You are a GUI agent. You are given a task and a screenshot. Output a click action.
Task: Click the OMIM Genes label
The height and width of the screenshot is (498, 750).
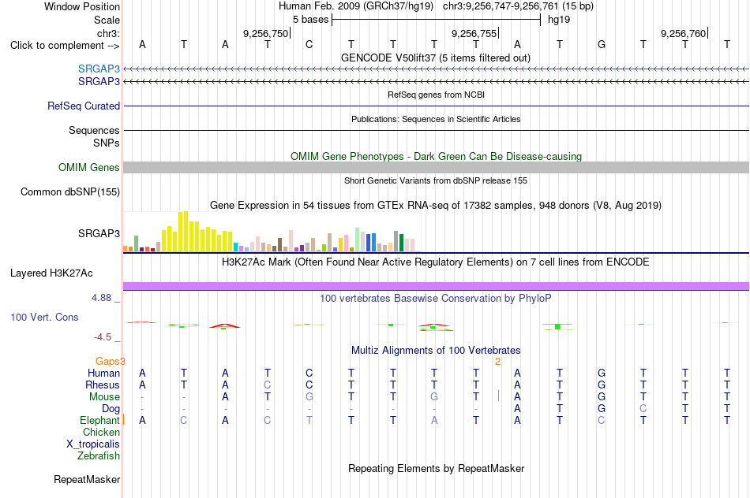(x=88, y=168)
